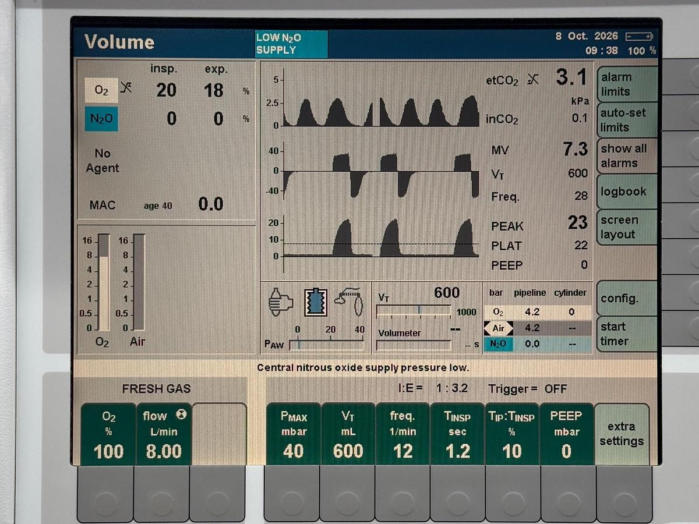Choose auto-set limits
Image resolution: width=699 pixels, height=524 pixels.
626,119
